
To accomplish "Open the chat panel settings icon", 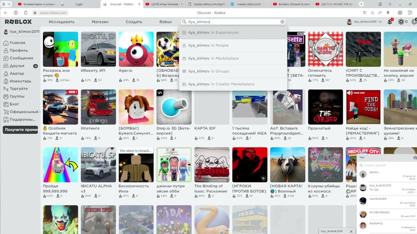I will (415, 158).
